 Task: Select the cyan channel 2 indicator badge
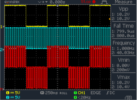8,98
